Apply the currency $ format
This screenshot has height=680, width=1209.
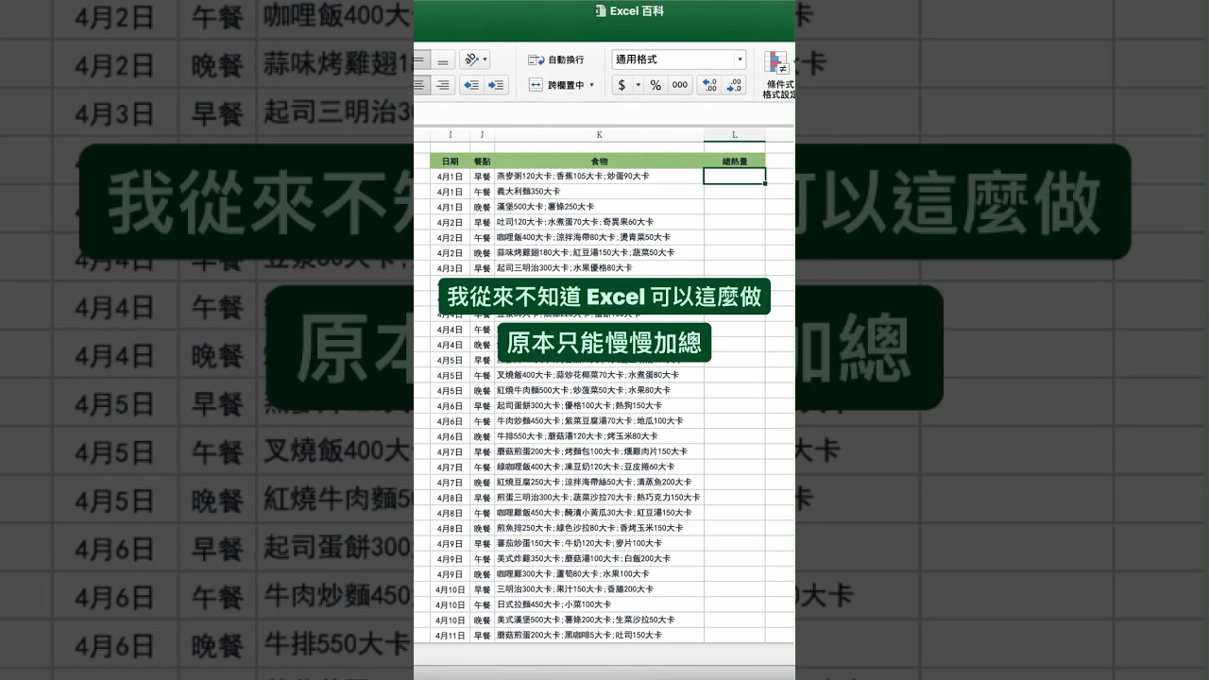pyautogui.click(x=622, y=85)
